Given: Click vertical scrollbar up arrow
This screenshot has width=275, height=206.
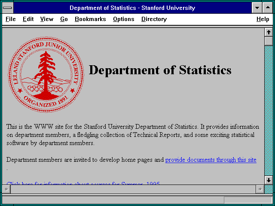Looking at the screenshot, I should (269, 32).
